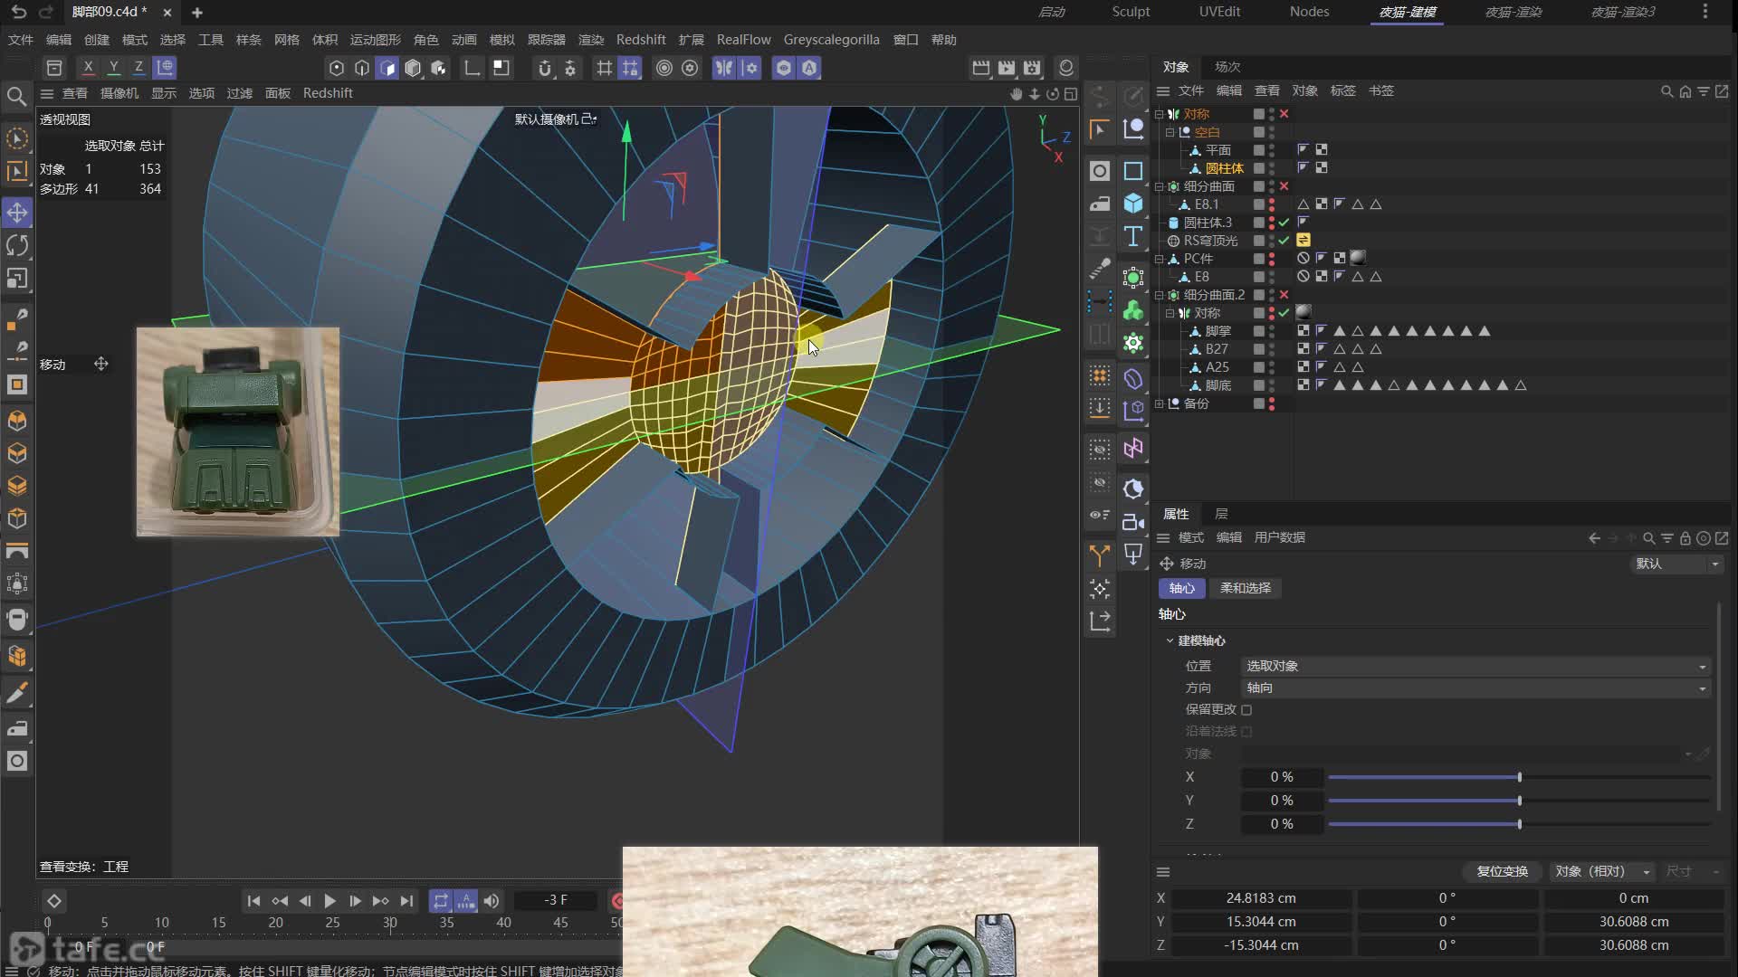
Task: Open the 网格 menu
Action: click(286, 40)
